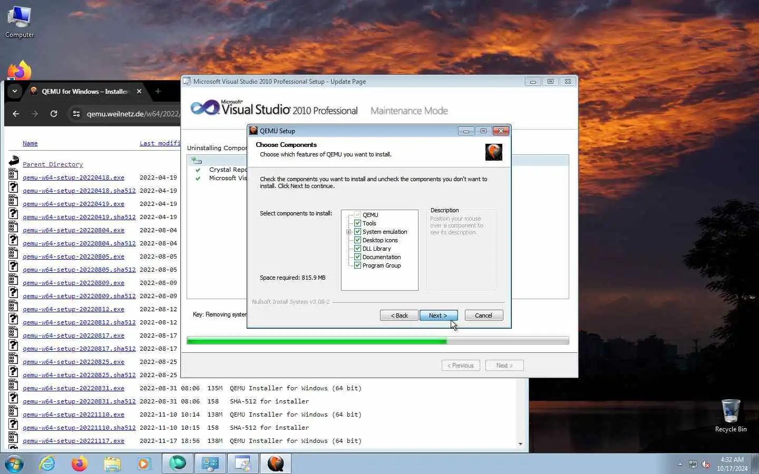Switch to the Control Panel taskbar button
The width and height of the screenshot is (759, 474).
coord(210,463)
